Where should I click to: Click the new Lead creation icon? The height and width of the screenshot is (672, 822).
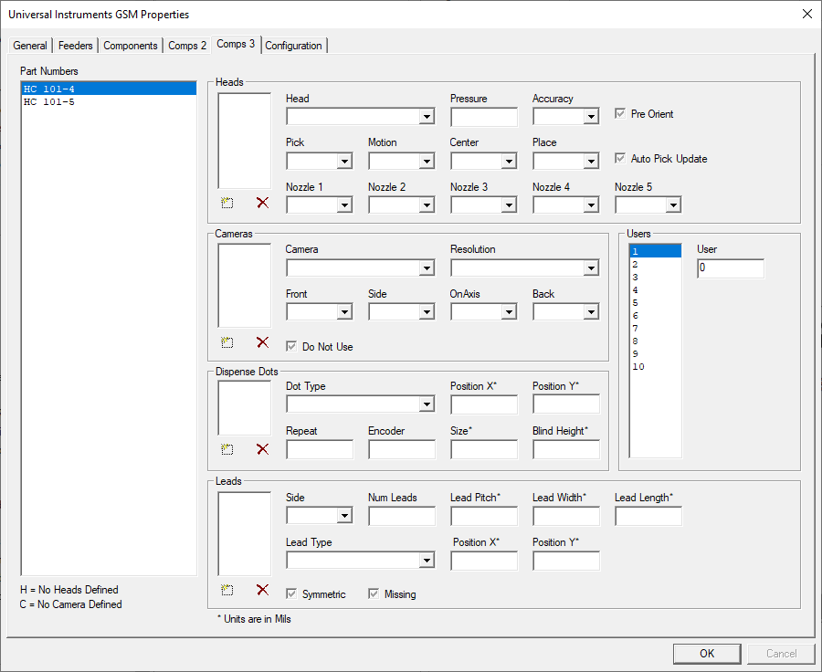click(x=227, y=589)
